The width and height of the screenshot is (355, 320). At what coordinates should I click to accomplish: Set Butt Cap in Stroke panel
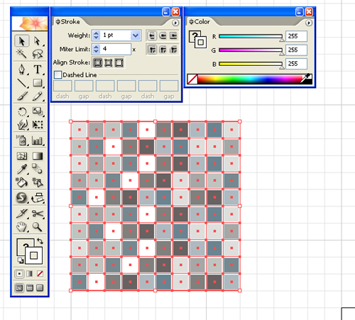click(x=152, y=35)
